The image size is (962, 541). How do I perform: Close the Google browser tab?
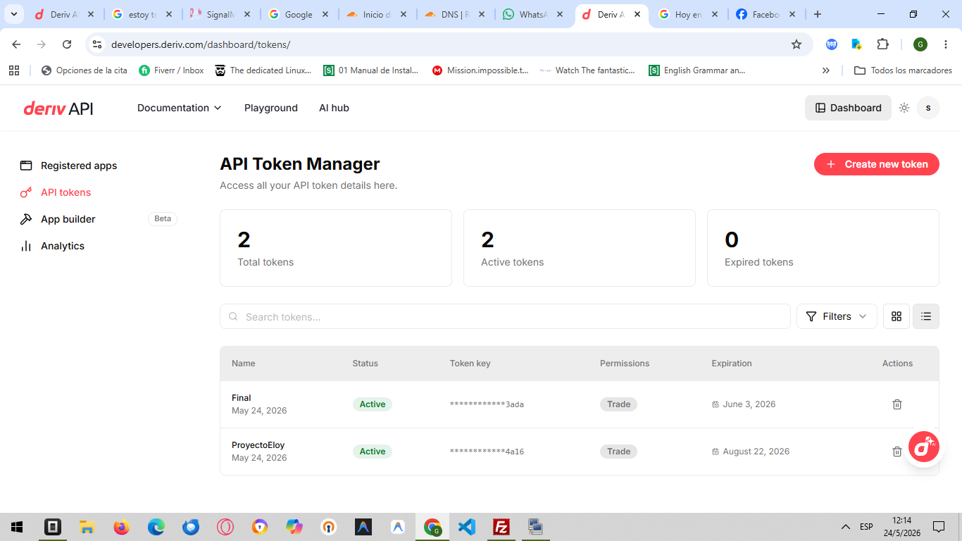[x=325, y=14]
